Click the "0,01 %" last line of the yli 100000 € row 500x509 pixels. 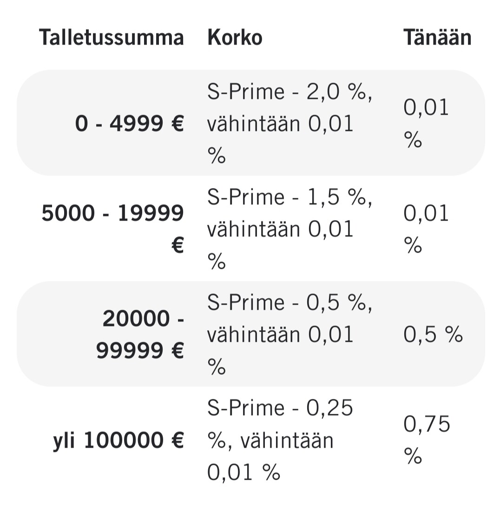click(244, 472)
